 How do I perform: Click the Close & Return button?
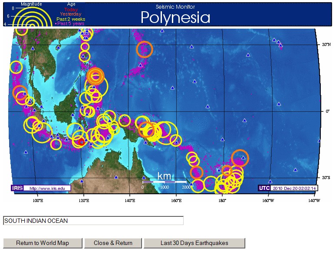coord(113,243)
